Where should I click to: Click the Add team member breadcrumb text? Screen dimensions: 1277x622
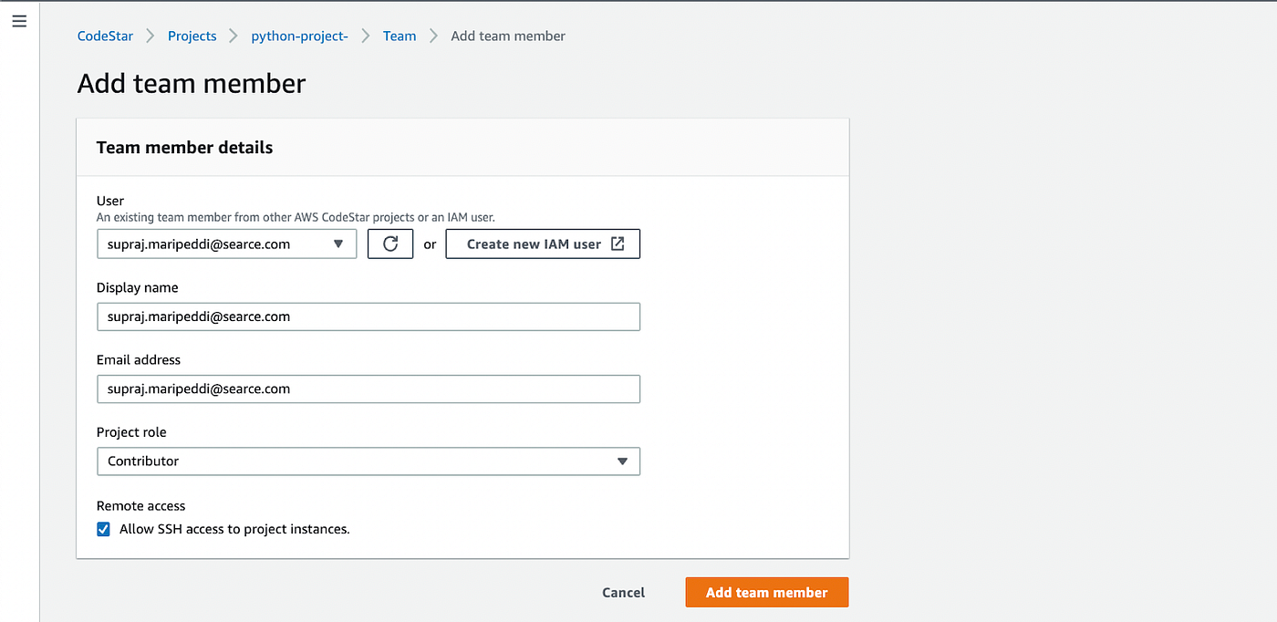(508, 36)
